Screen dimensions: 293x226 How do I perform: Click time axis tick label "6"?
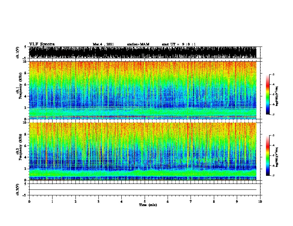coord(168,202)
